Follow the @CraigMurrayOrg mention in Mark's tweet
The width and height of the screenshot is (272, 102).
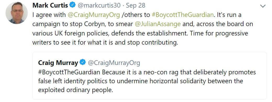pyautogui.click(x=94, y=15)
